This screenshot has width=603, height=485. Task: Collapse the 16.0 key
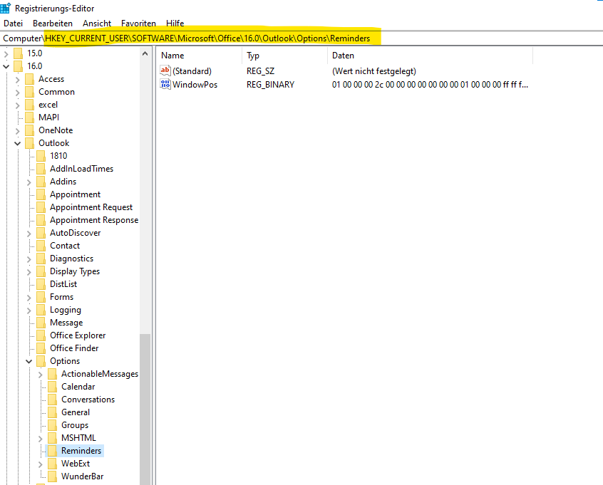[x=6, y=67]
